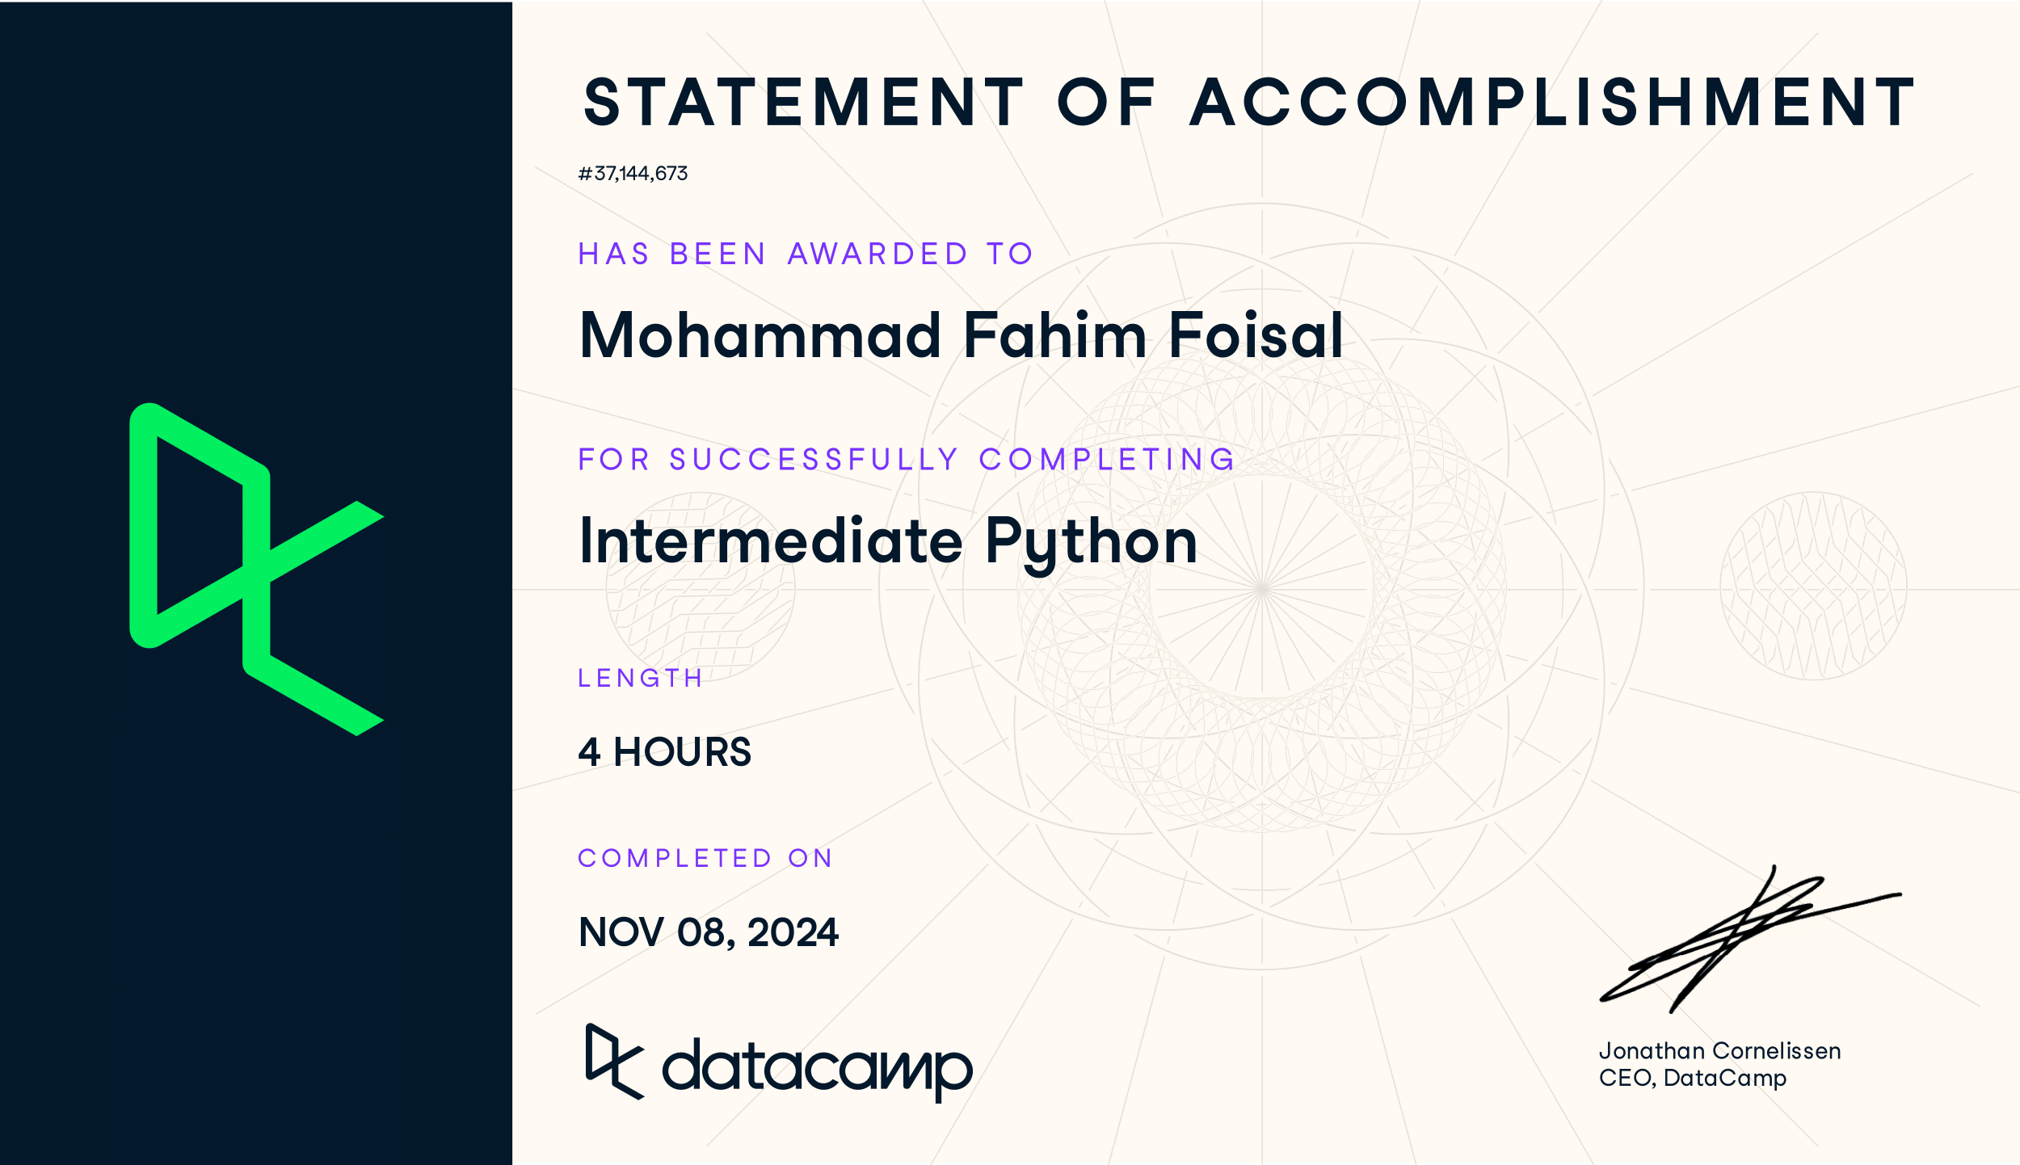Click the Completed On label
The image size is (2020, 1165).
click(705, 858)
